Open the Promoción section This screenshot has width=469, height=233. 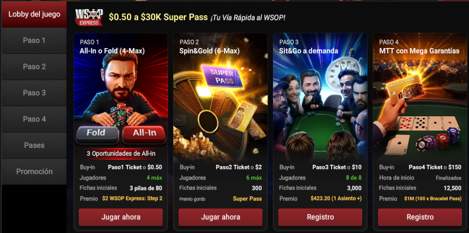(34, 172)
